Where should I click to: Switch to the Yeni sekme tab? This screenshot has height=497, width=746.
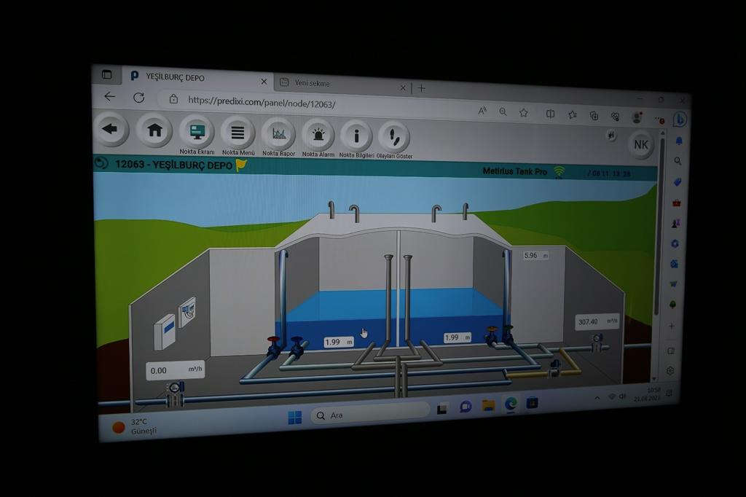342,84
